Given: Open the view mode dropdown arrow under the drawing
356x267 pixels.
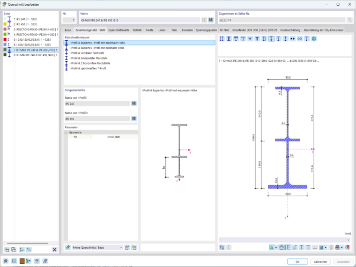Looking at the screenshot, I should [x=276, y=247].
